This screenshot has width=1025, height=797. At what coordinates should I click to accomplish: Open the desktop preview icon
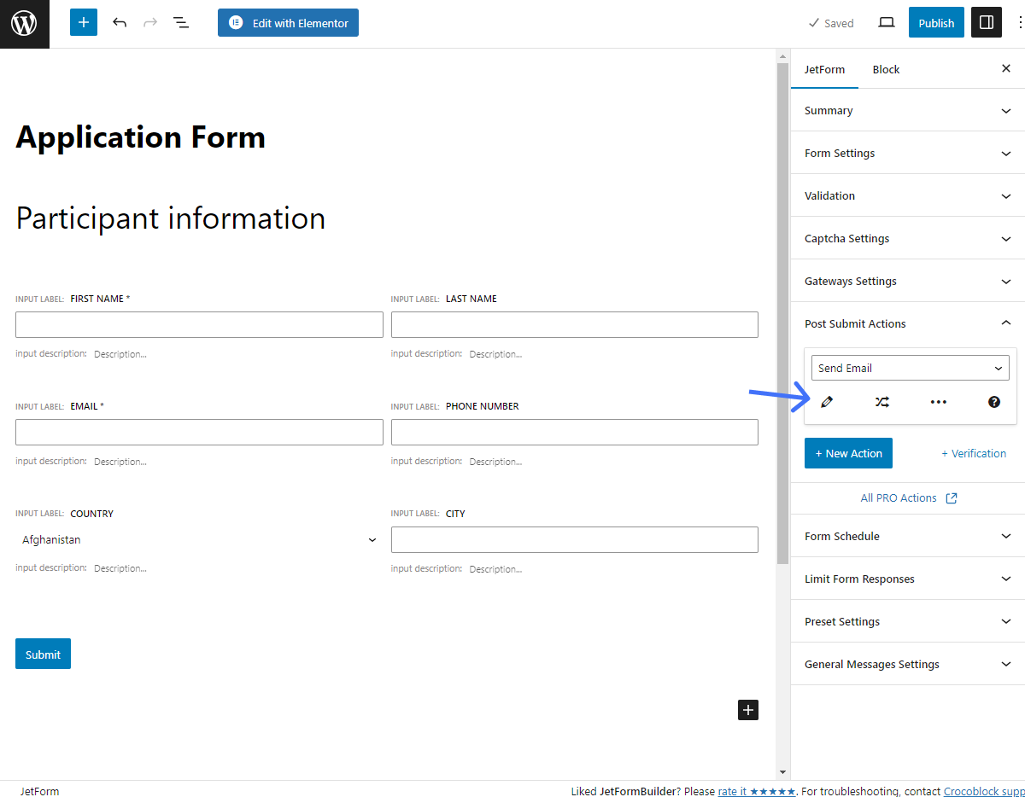(886, 22)
